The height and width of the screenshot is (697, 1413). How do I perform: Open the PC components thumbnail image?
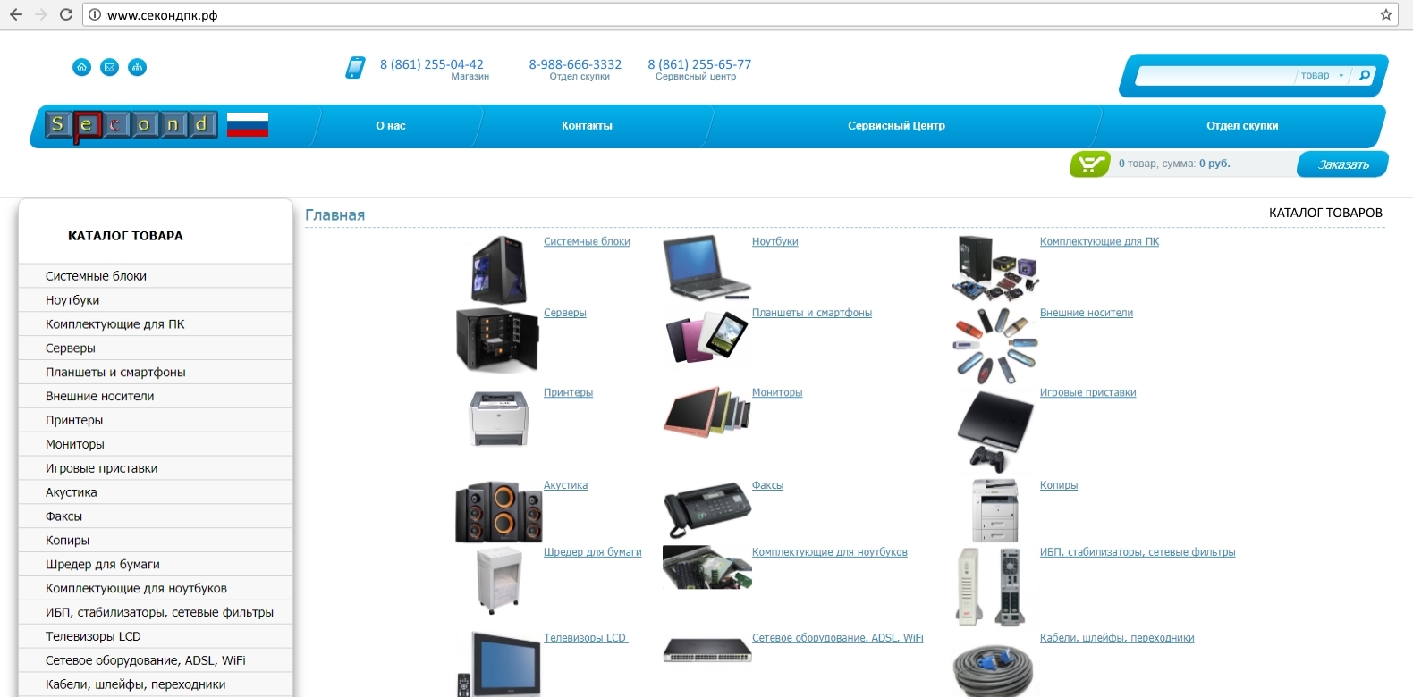click(x=994, y=268)
